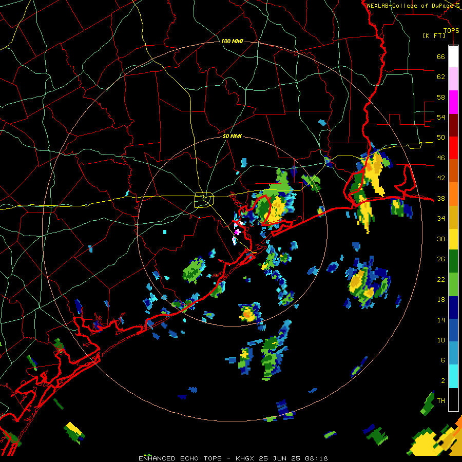Select the 18 legend scale number
This screenshot has height=462, width=462.
[x=441, y=300]
